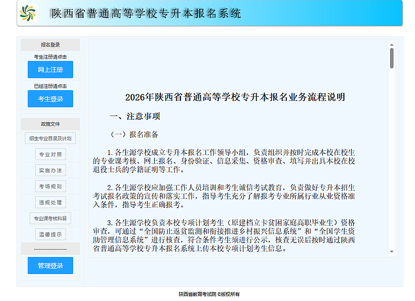Click the 2026年 报名业务流程说明 document title

point(235,97)
